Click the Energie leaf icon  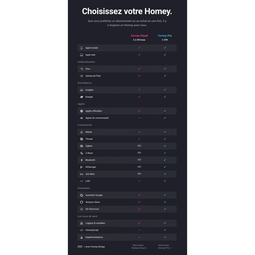pos(82,97)
